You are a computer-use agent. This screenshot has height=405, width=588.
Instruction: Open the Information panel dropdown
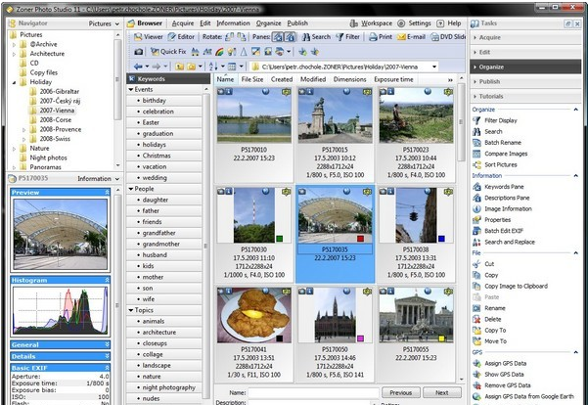(117, 179)
